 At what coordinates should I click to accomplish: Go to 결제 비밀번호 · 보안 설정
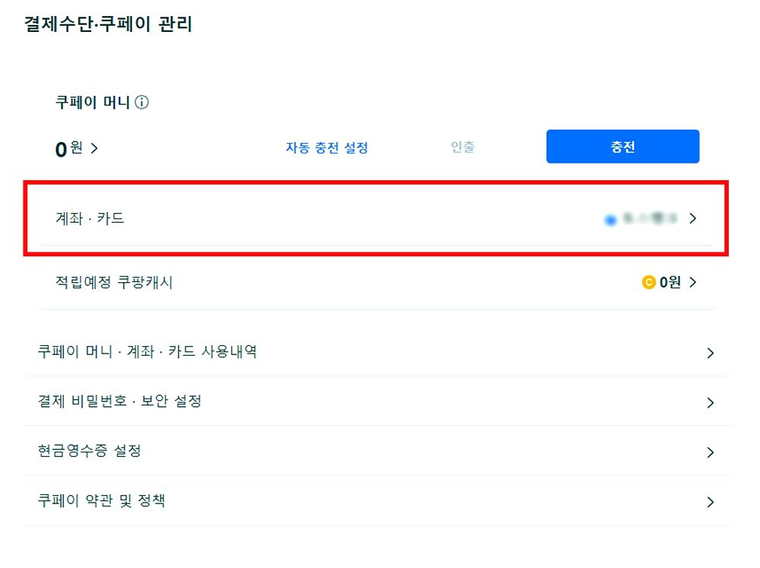coord(120,401)
